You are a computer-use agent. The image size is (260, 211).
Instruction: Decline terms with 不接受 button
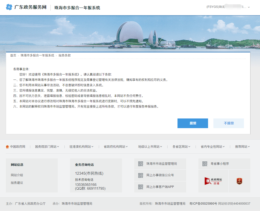pyautogui.click(x=229, y=123)
